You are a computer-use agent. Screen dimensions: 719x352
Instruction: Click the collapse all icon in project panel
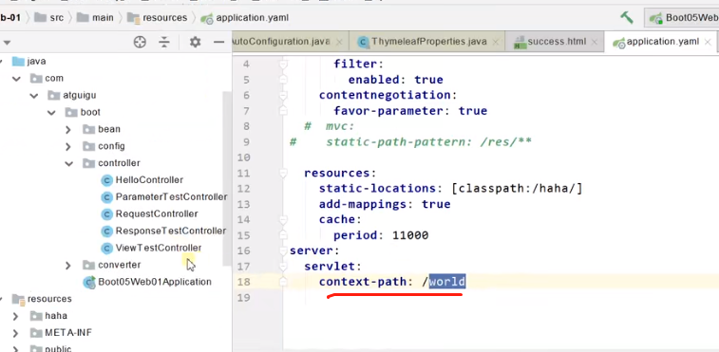(x=164, y=42)
